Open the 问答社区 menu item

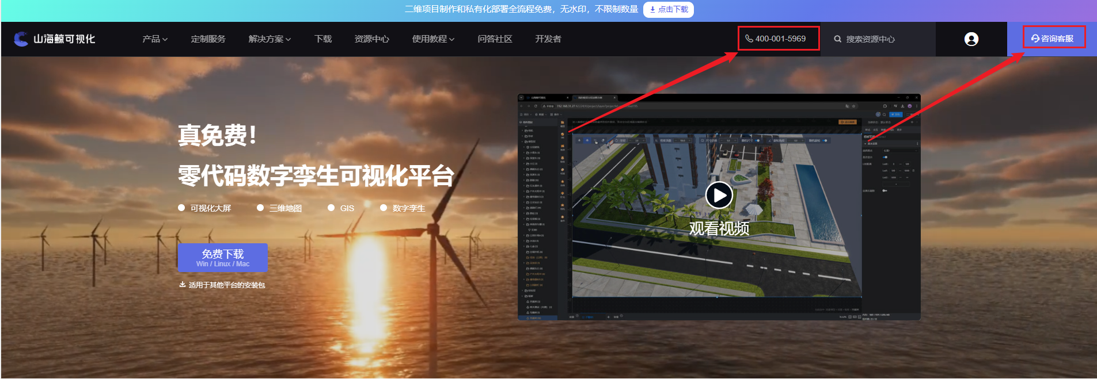pyautogui.click(x=495, y=39)
